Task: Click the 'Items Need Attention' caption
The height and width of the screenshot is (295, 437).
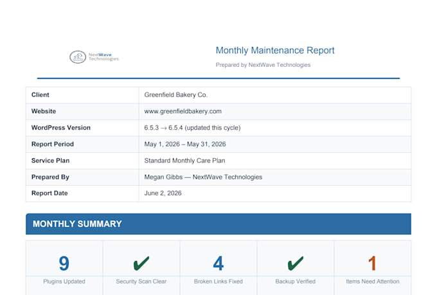Action: pyautogui.click(x=372, y=282)
